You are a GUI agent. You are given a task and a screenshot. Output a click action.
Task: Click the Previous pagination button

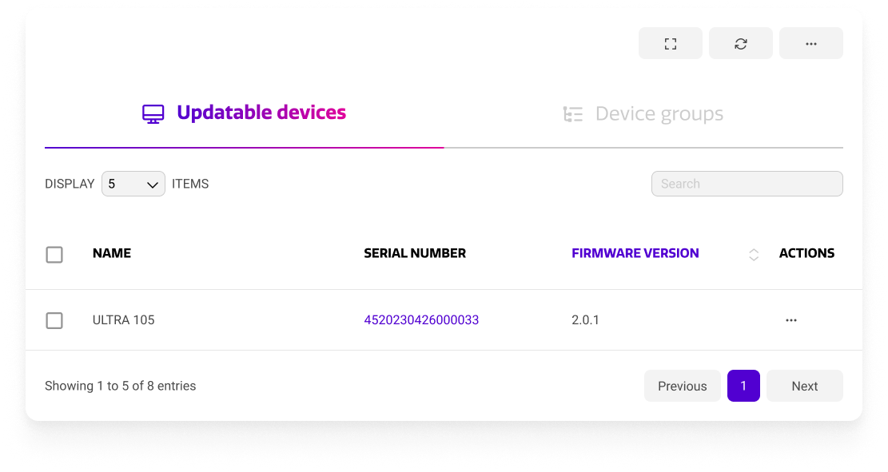tap(682, 386)
